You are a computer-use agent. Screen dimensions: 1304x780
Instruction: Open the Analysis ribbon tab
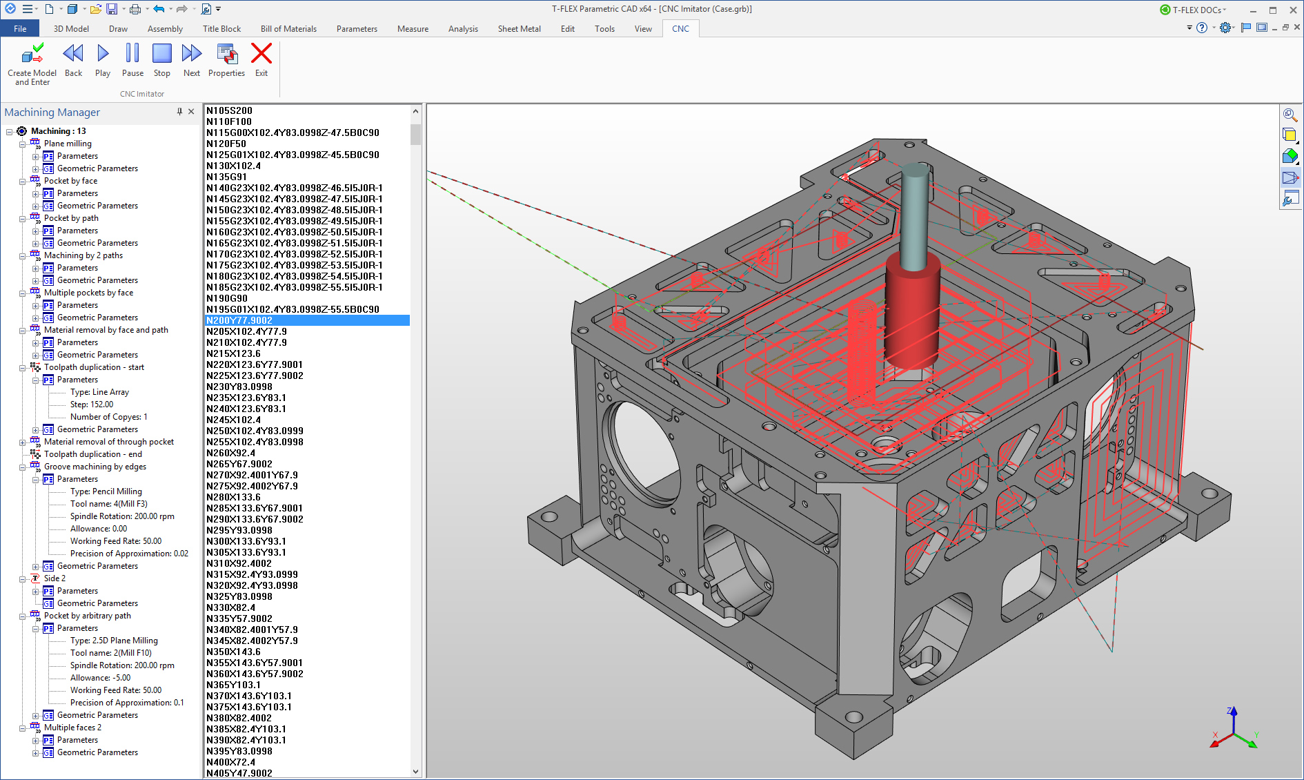click(463, 29)
